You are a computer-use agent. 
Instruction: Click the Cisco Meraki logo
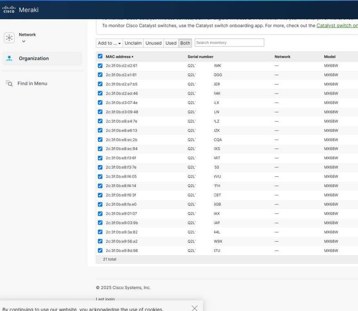pyautogui.click(x=20, y=9)
